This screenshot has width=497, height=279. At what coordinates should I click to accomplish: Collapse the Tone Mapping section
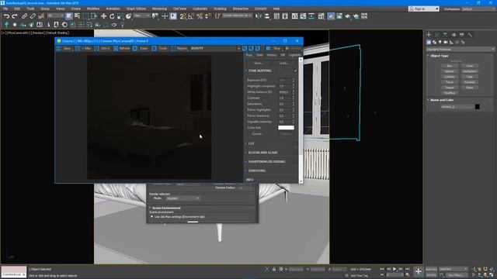click(246, 71)
